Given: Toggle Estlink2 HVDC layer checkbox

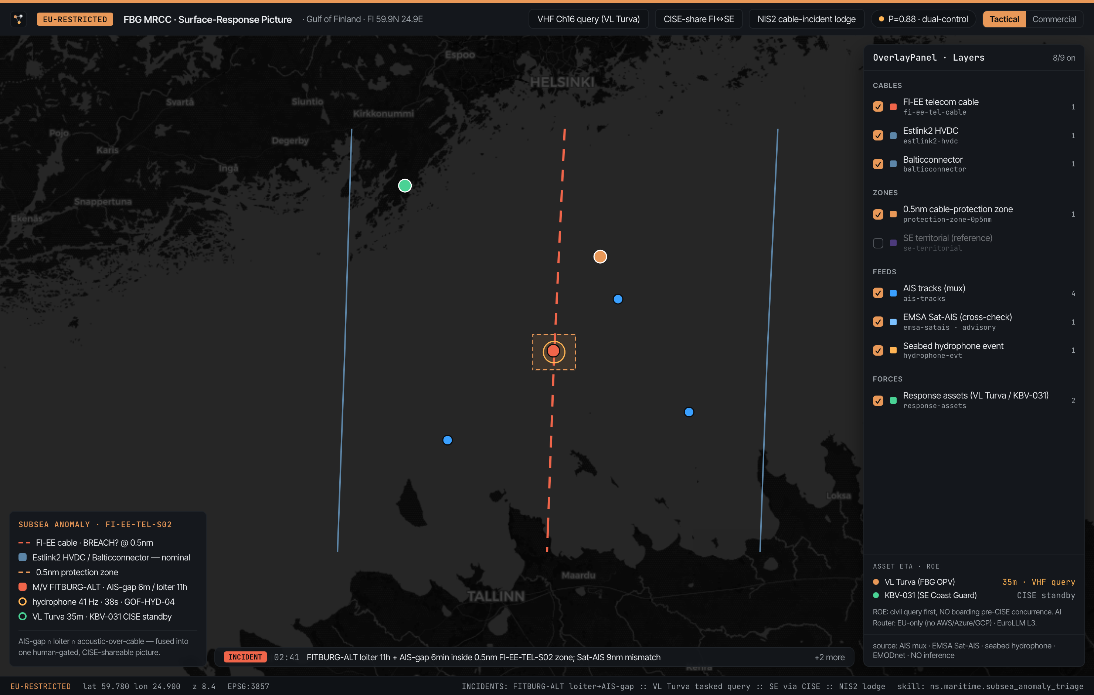Looking at the screenshot, I should 878,135.
